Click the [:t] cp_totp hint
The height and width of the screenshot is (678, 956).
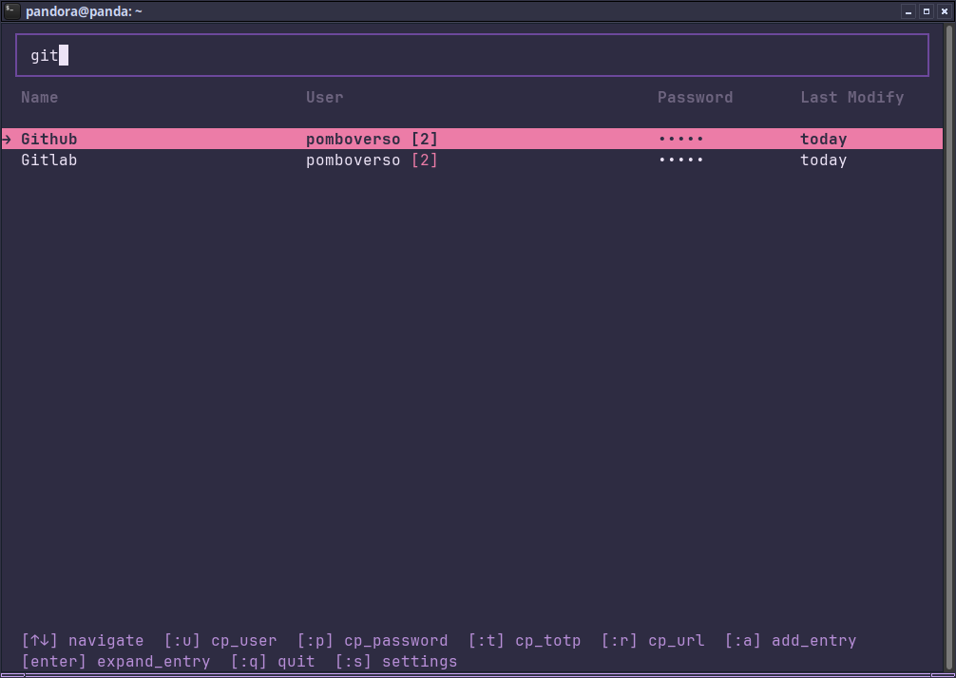click(525, 641)
